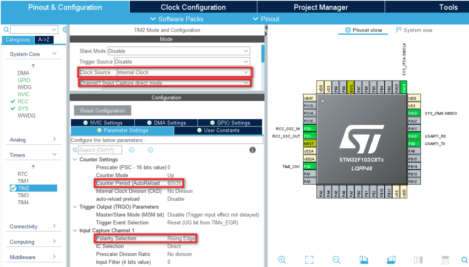Collapse the Counter Settings group

[x=75, y=159]
